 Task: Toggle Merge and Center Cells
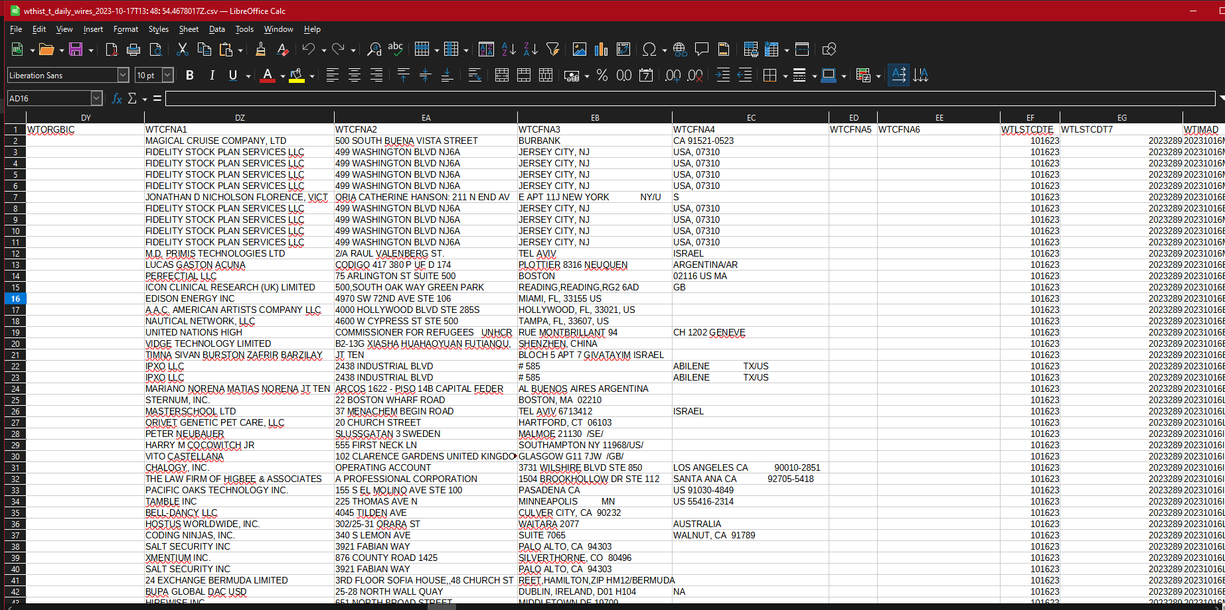502,75
